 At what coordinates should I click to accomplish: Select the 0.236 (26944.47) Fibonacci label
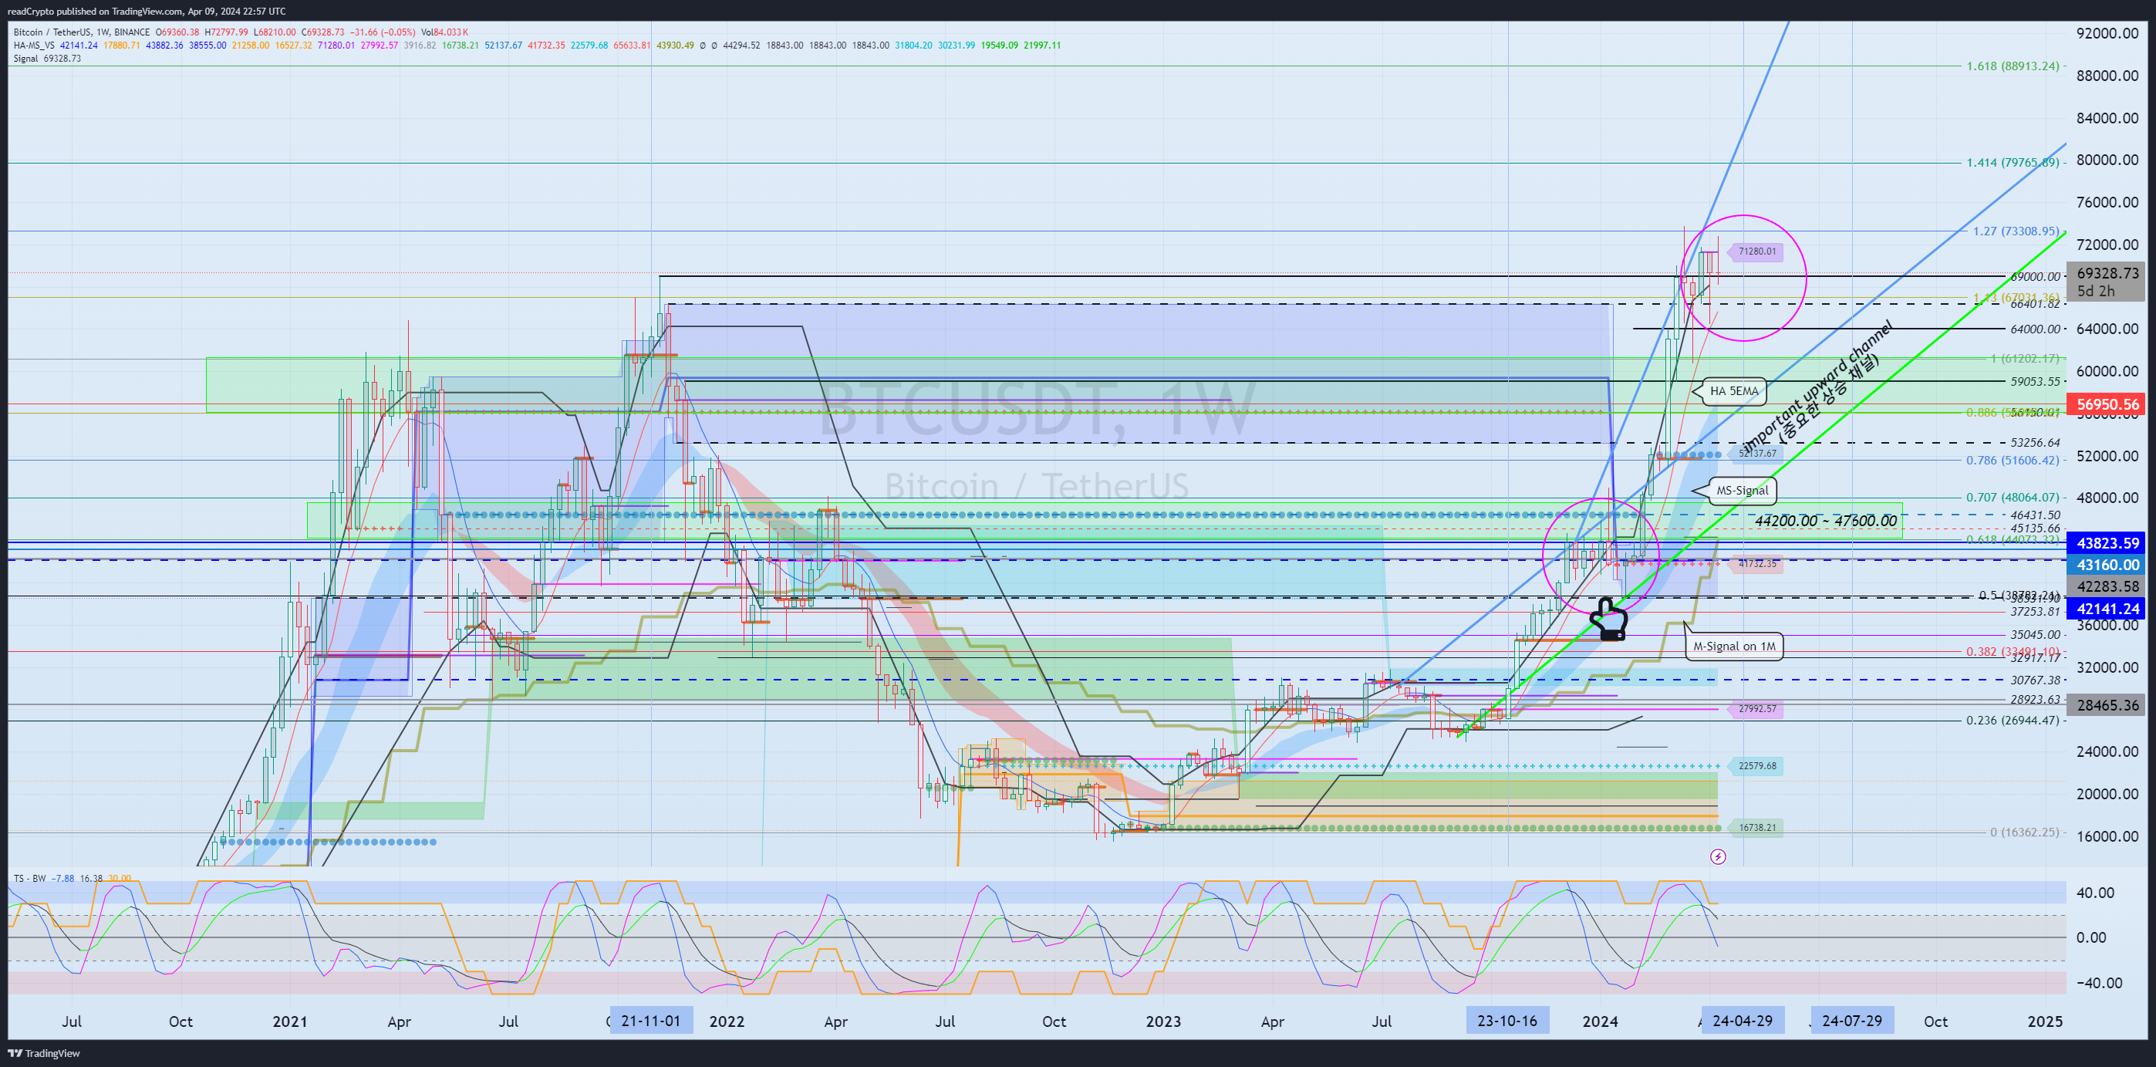[2013, 720]
